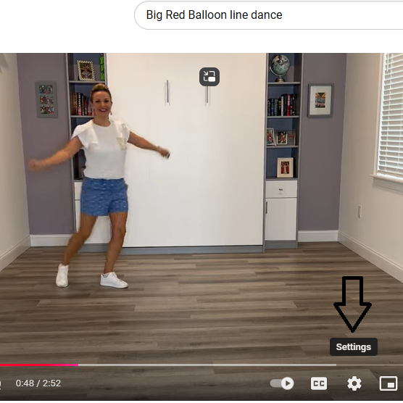Open miniplayer using bottom-right player icon
403x403 pixels.
389,383
